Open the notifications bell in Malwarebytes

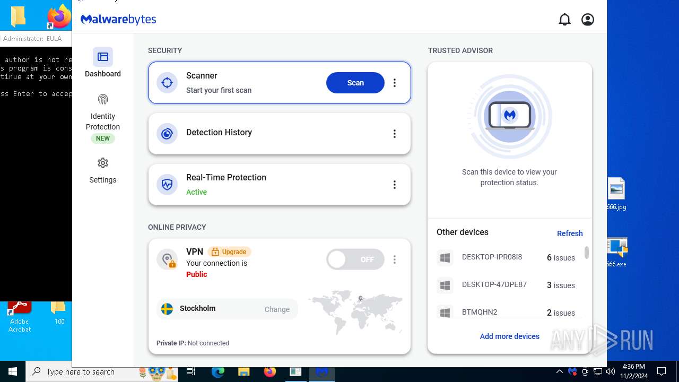pos(564,20)
